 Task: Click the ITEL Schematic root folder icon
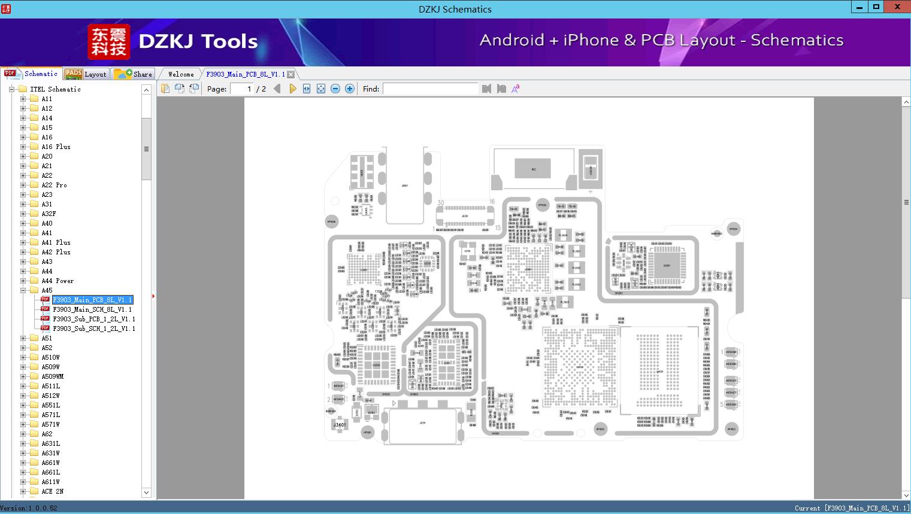[x=23, y=89]
